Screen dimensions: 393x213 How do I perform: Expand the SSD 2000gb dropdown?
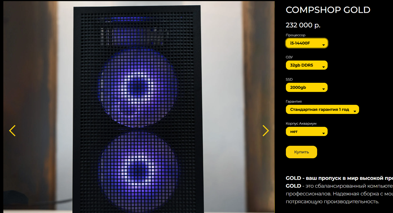(307, 88)
